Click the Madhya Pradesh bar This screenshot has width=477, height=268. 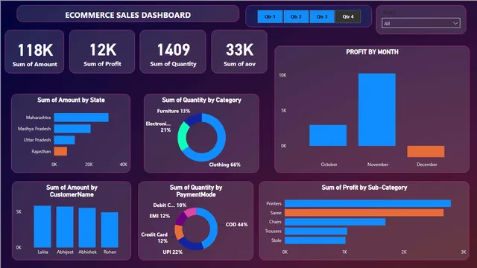[x=72, y=129]
